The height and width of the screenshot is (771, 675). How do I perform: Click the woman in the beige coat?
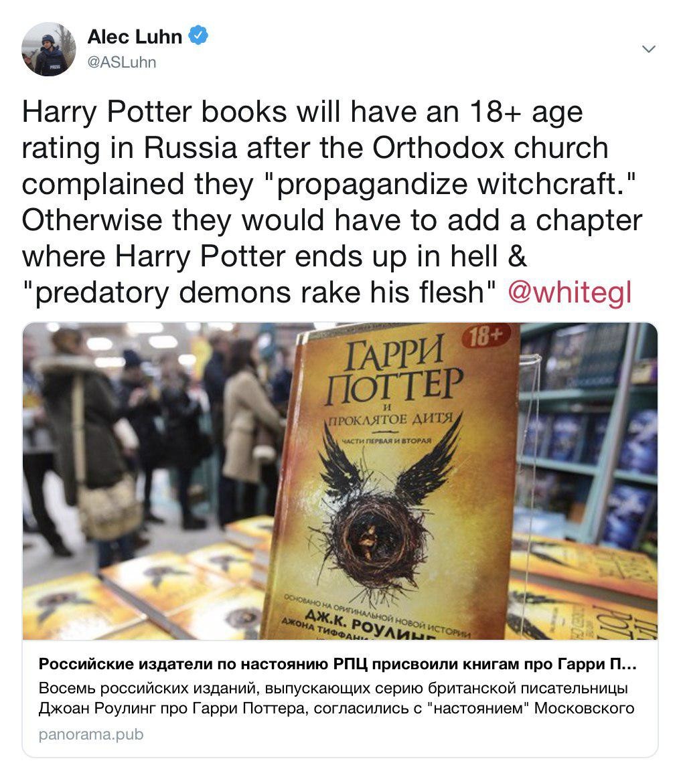pyautogui.click(x=249, y=433)
